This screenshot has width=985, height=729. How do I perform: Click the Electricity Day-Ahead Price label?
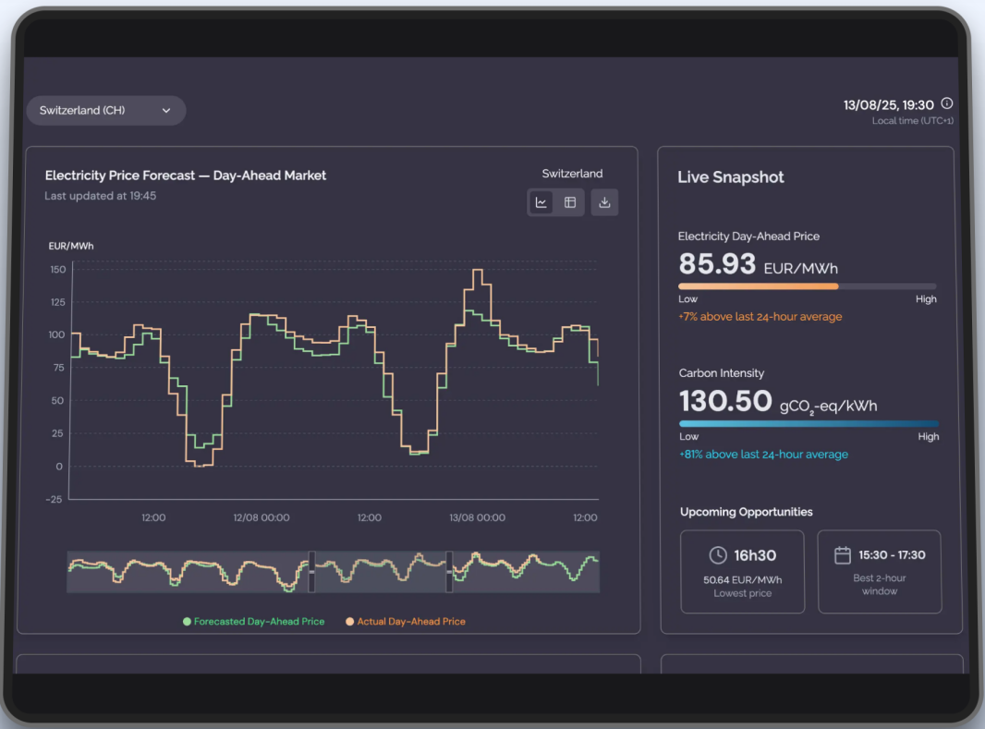[x=748, y=237]
